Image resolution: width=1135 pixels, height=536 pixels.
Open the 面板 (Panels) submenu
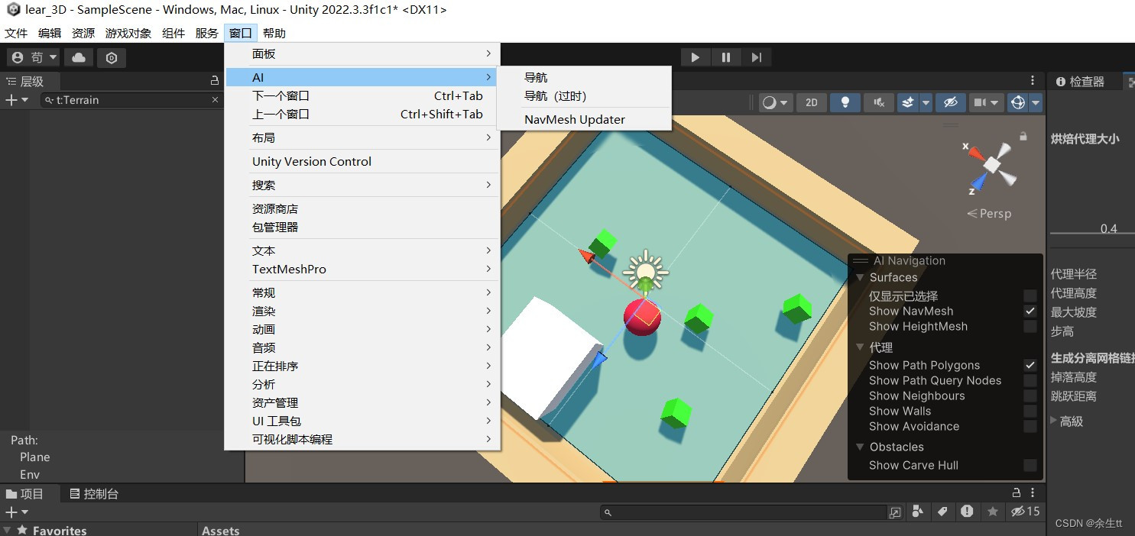362,53
